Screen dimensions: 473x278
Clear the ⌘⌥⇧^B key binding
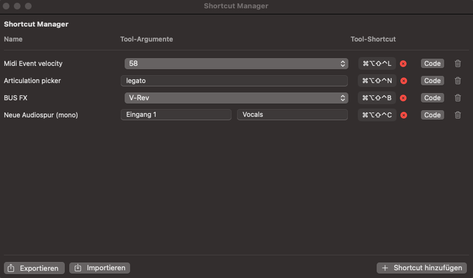pos(403,98)
